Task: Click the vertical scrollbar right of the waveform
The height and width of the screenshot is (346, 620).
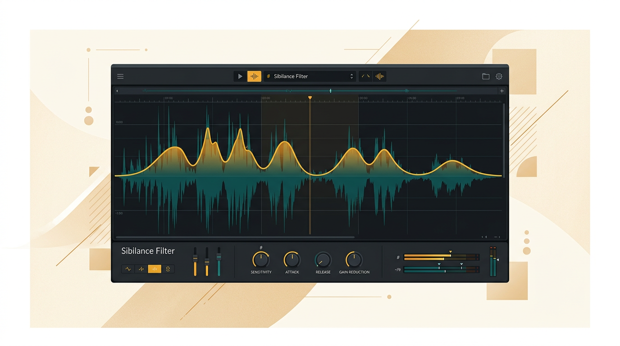Action: point(504,141)
